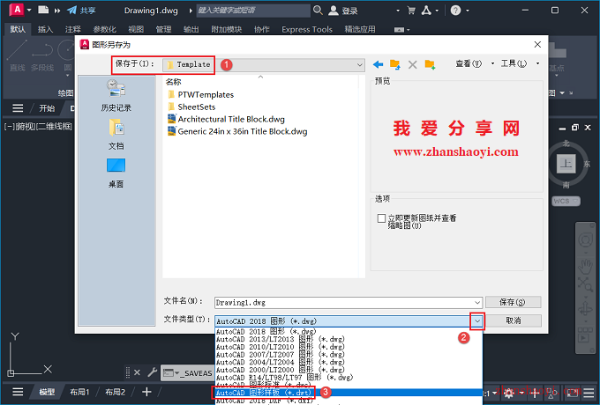Click the keyword search box in title bar
Image resolution: width=600 pixels, height=405 pixels.
pos(253,11)
